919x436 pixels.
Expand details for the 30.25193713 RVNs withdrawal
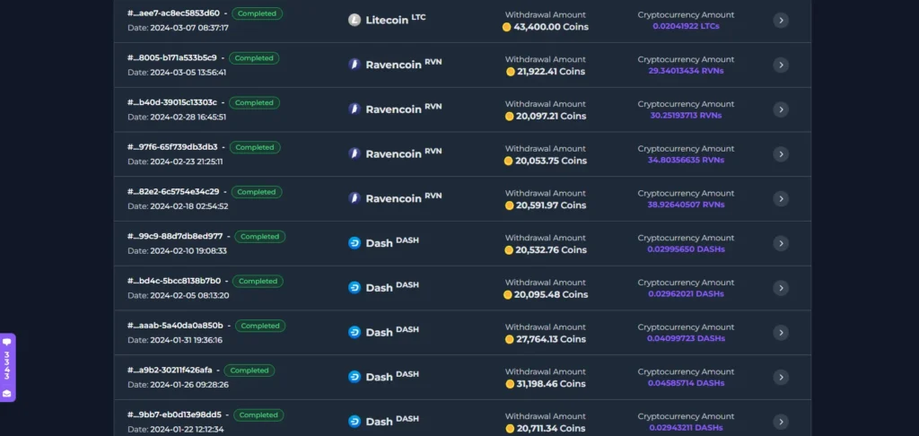[x=780, y=109]
